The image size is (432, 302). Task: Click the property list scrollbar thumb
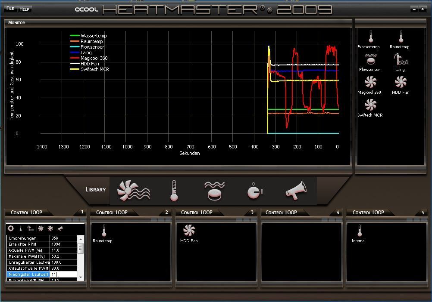[81, 248]
